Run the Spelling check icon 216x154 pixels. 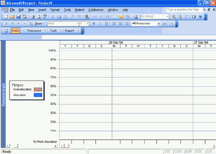pos(45,17)
